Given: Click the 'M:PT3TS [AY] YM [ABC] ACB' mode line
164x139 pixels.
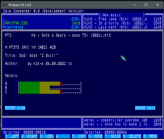Looking at the screenshot, I should pos(30,48).
